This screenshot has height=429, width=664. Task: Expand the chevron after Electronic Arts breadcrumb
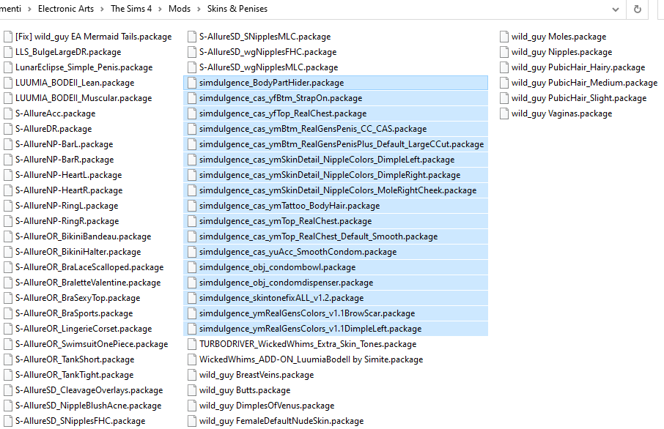click(x=102, y=9)
